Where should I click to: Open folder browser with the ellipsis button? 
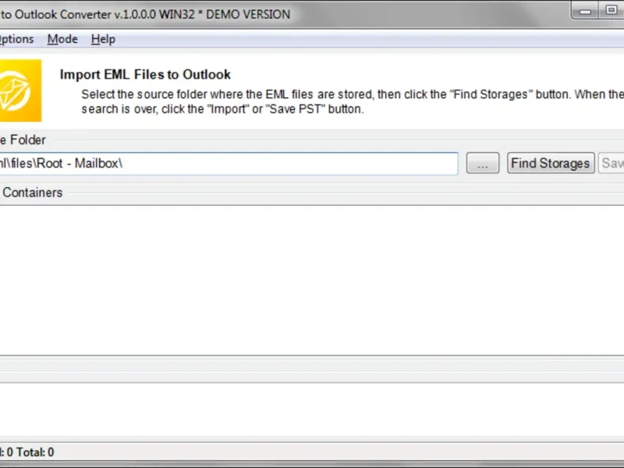coord(483,163)
